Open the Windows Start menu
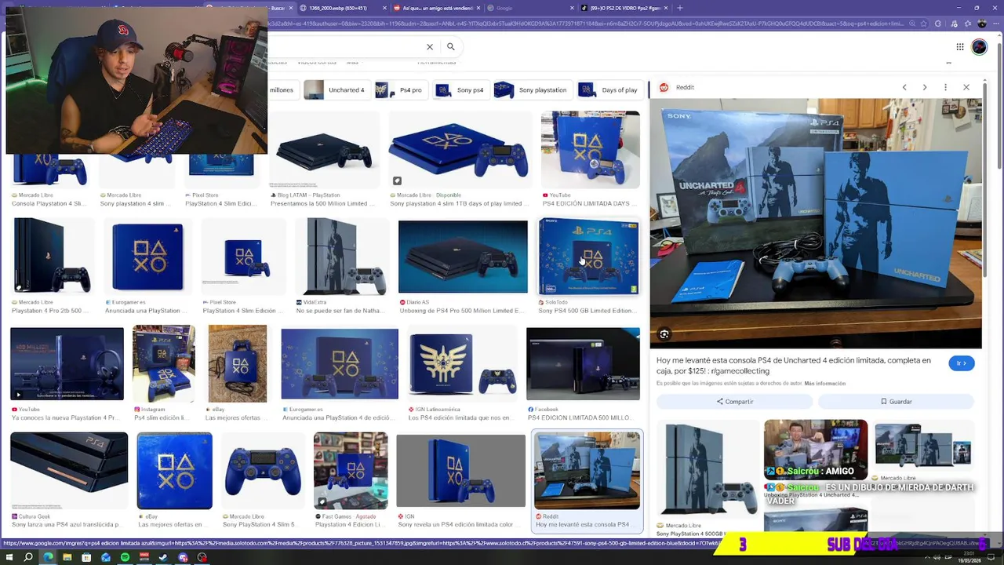The height and width of the screenshot is (565, 1004). [x=9, y=558]
